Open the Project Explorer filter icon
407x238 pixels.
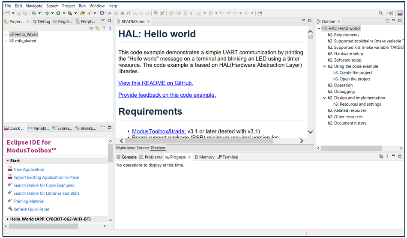coord(104,29)
